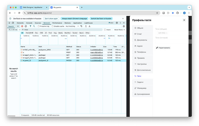Check the Invert filter checkbox

tap(105, 30)
